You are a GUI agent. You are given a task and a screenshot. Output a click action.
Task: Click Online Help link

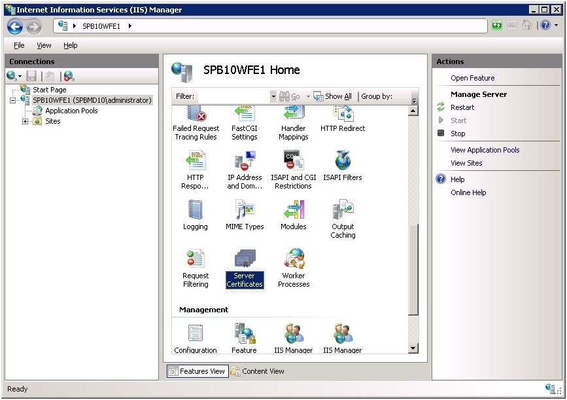(x=468, y=192)
